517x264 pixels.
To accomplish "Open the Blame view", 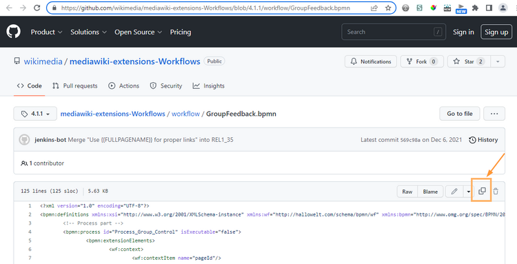I will pos(430,192).
